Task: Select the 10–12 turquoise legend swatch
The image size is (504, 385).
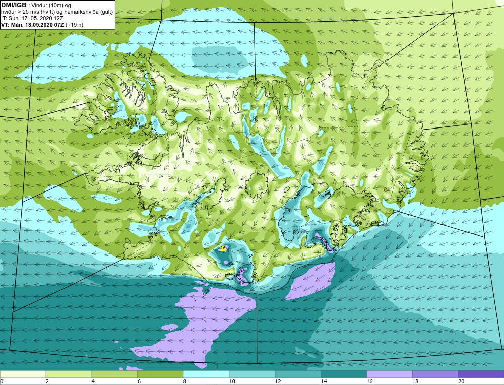Action: click(x=252, y=374)
